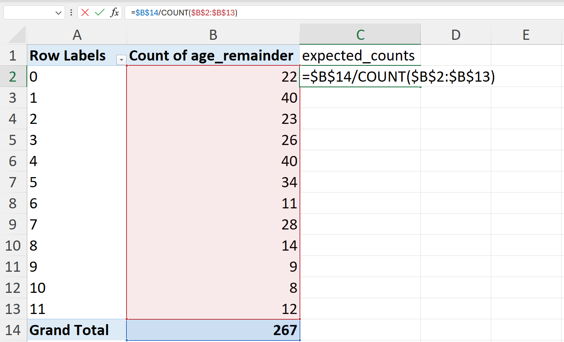This screenshot has width=564, height=342.
Task: Select cell with value 34
Action: [x=213, y=182]
